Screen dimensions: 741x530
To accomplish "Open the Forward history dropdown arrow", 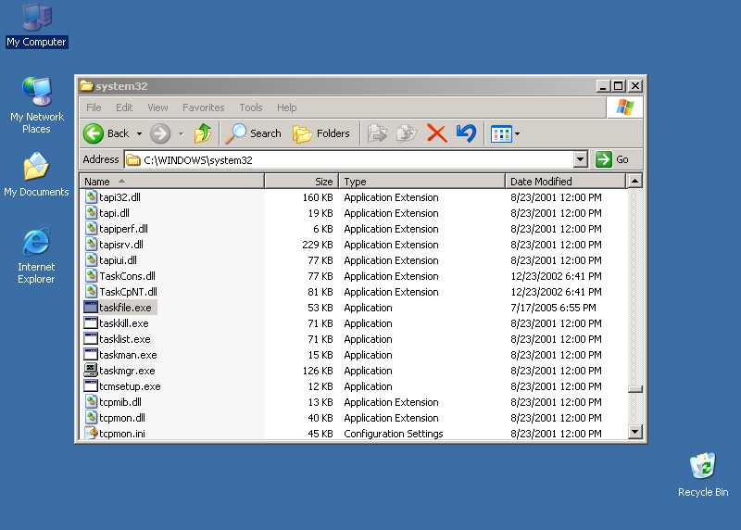I will click(x=181, y=133).
